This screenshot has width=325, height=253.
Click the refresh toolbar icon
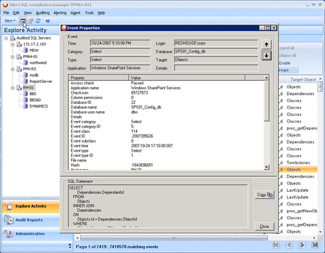tap(38, 20)
